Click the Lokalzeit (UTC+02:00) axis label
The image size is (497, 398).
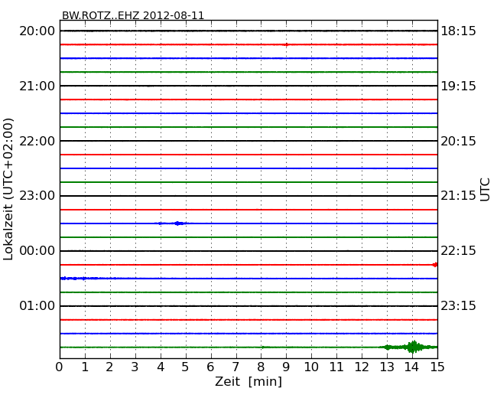point(8,189)
